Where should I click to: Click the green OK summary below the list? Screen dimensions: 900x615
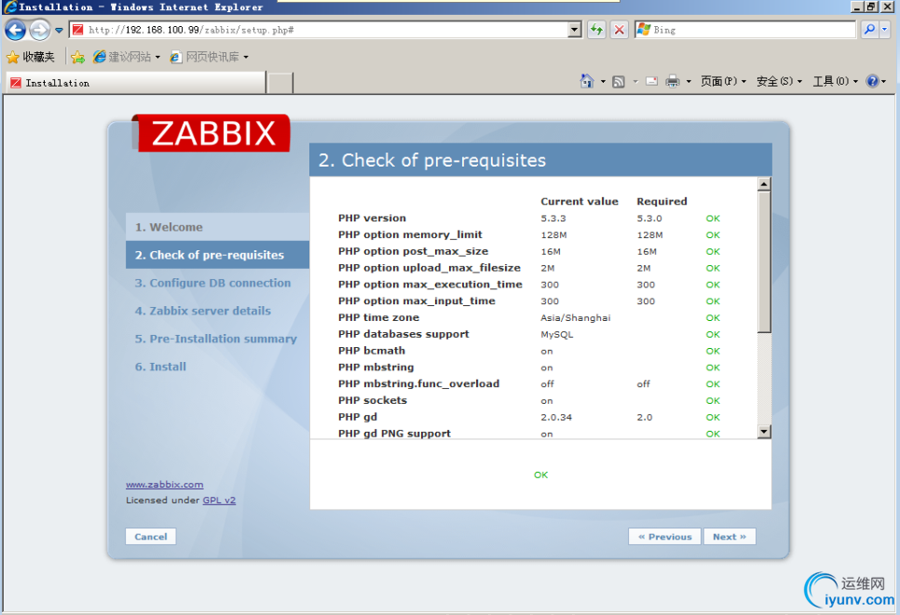[x=540, y=475]
